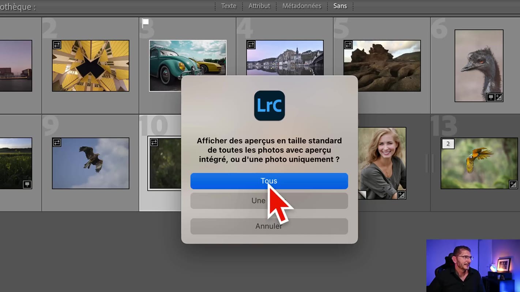The width and height of the screenshot is (520, 292).
Task: Click the stack handle bars beside photo 13
Action: (x=430, y=163)
